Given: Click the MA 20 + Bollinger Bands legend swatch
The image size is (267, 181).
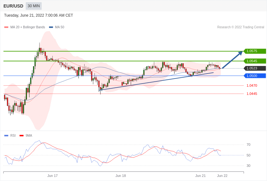Looking at the screenshot, I should tap(6, 27).
